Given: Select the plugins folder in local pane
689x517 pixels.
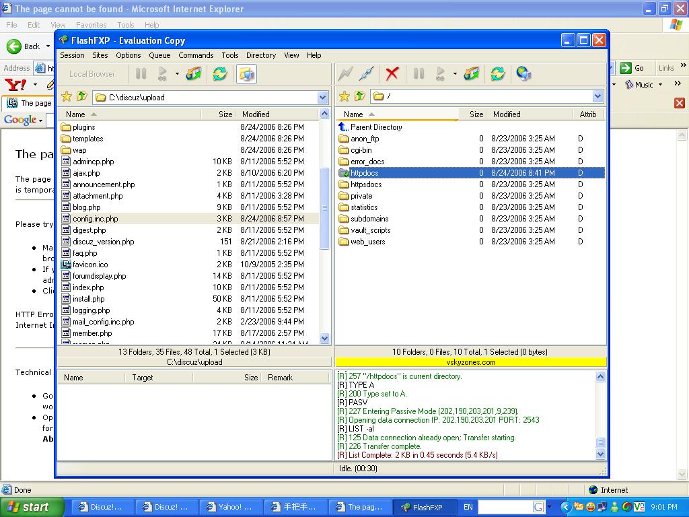Looking at the screenshot, I should 84,127.
